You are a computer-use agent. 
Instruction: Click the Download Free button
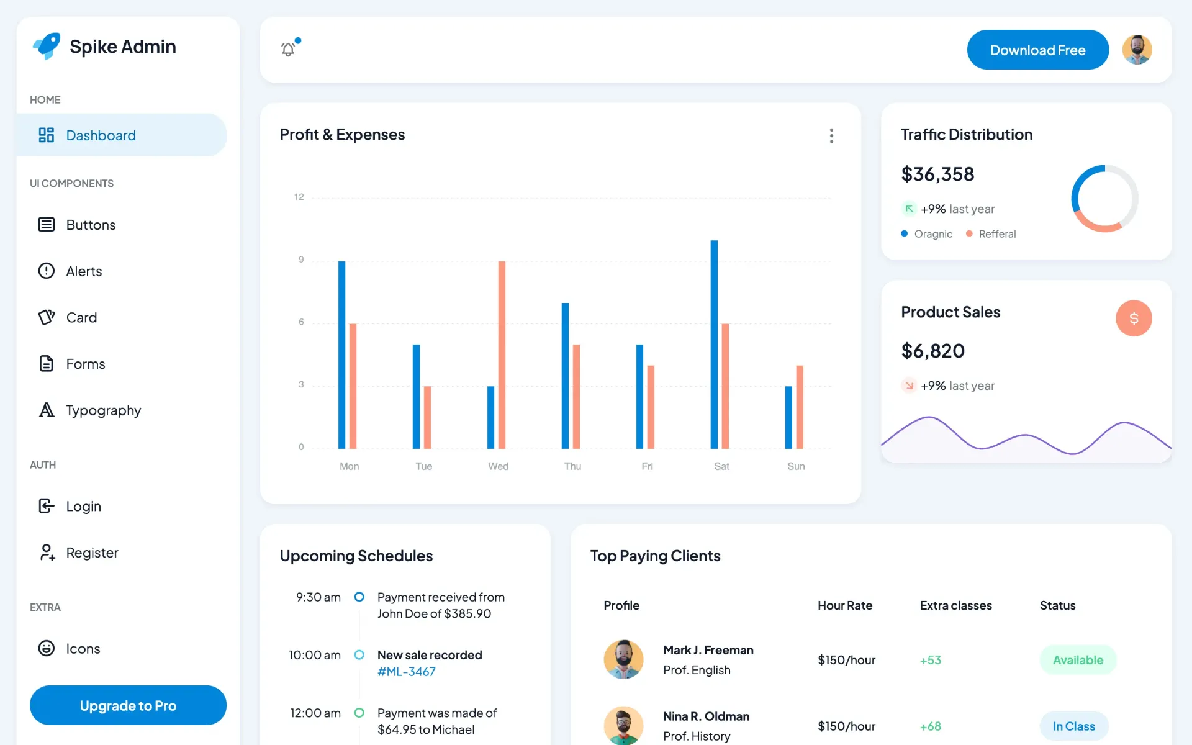pos(1037,50)
